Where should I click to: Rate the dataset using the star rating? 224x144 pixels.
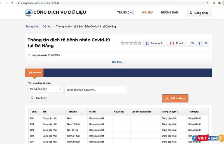pos(131,43)
